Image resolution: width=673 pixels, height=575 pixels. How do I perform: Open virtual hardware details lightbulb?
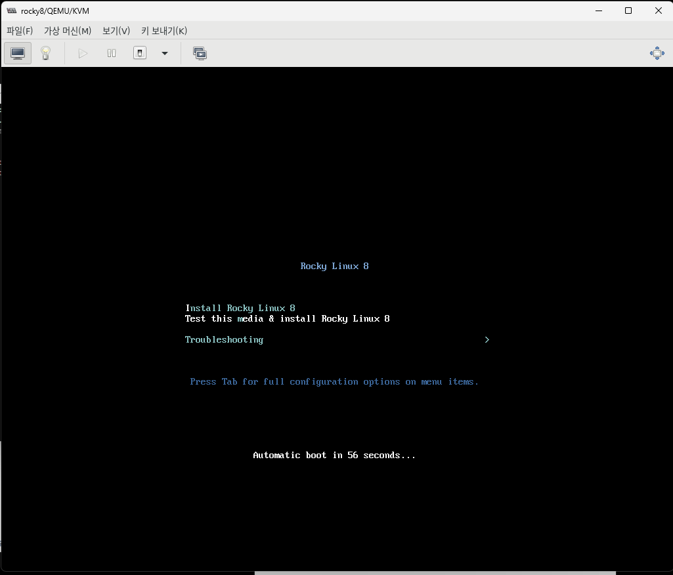tap(45, 53)
